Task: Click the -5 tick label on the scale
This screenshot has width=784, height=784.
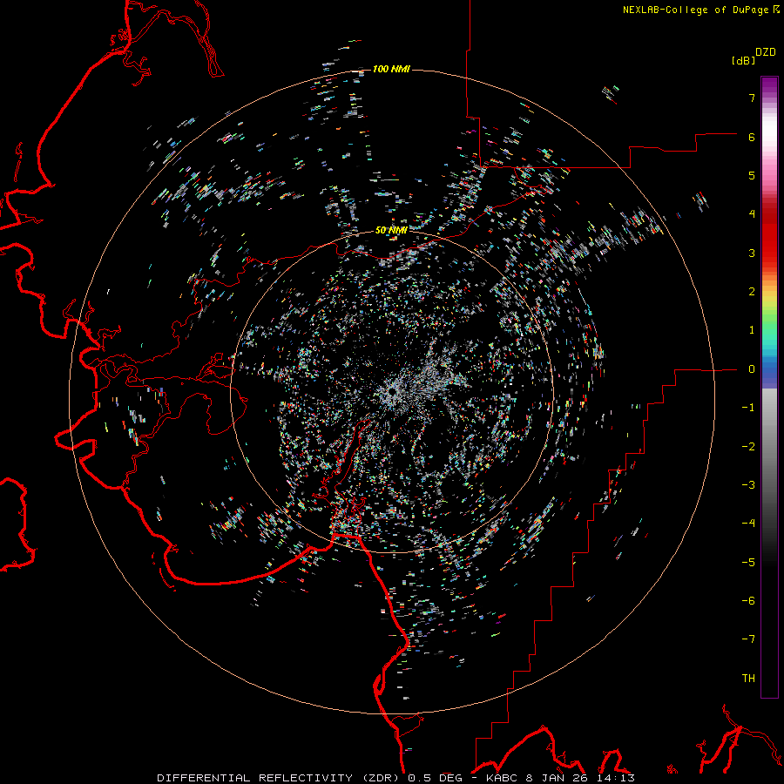Action: pos(748,563)
